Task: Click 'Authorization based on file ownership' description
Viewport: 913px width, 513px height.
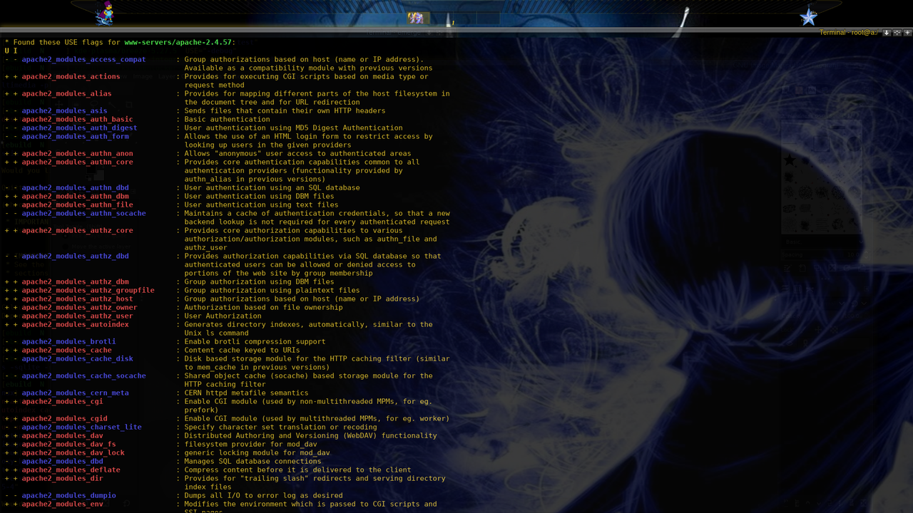Action: click(263, 308)
